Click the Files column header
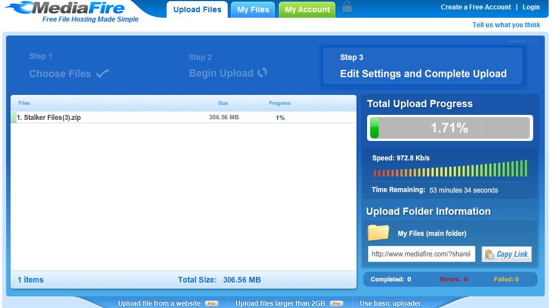The height and width of the screenshot is (308, 552). coord(24,103)
